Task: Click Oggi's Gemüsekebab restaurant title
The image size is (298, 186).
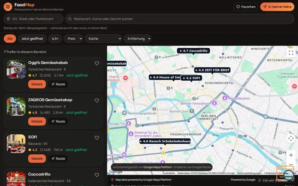Action: click(x=48, y=62)
